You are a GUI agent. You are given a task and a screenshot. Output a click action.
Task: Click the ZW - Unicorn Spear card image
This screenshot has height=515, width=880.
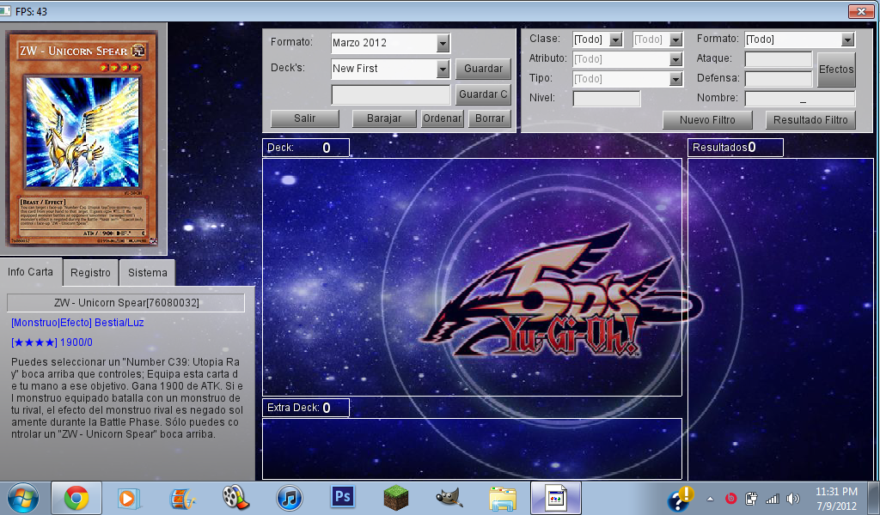[x=82, y=138]
